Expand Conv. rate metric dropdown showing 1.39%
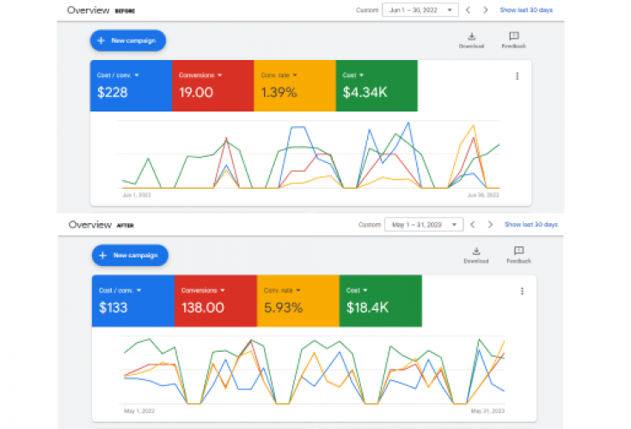631x429 pixels. [279, 76]
